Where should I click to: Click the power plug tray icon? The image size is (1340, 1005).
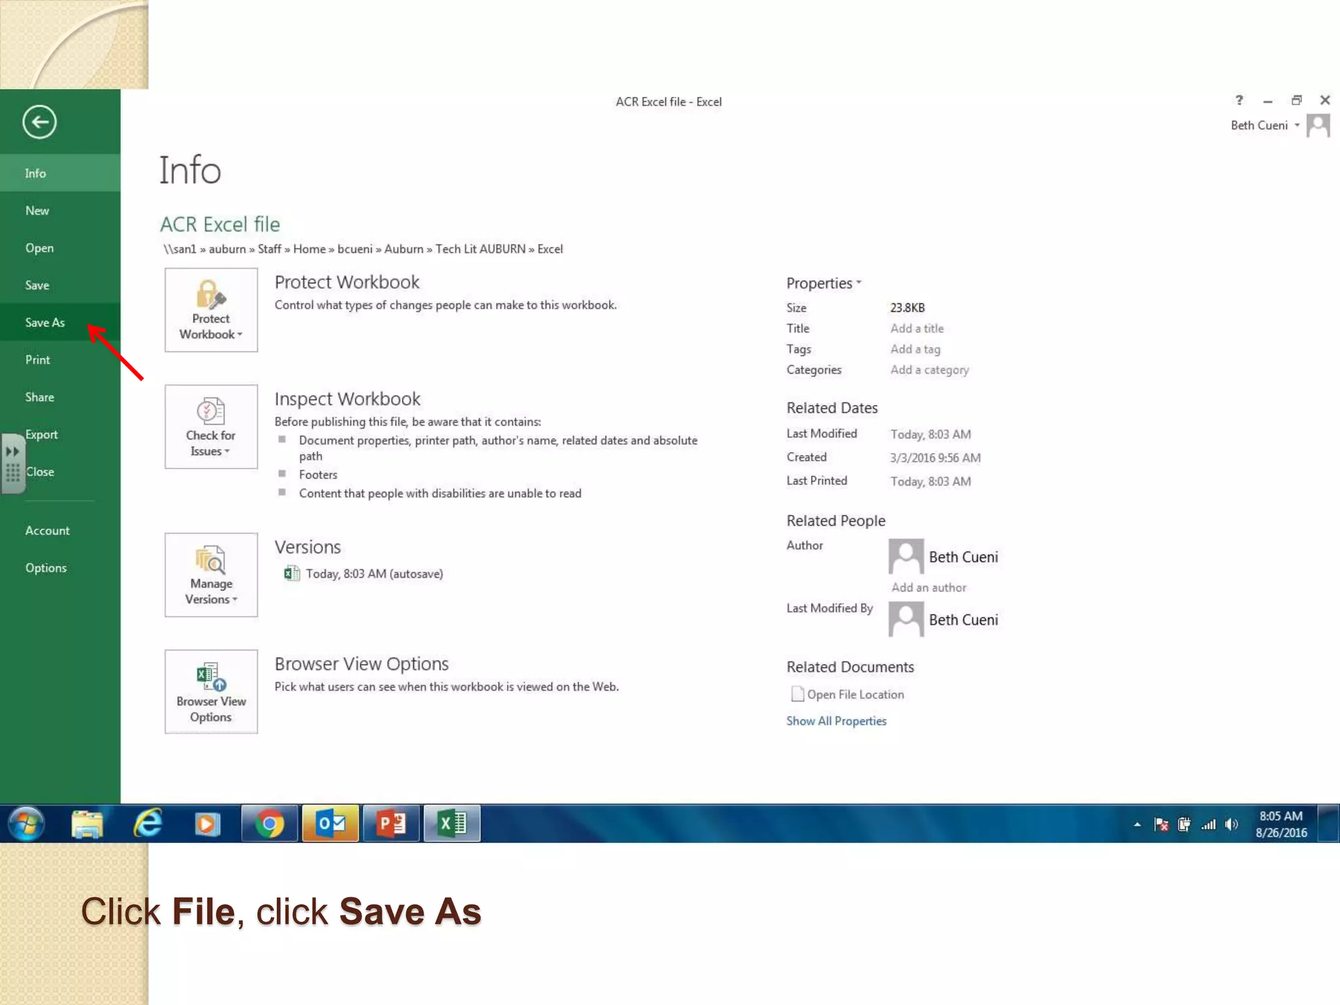[1184, 824]
